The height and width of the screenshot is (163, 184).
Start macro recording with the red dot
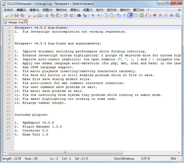click(x=155, y=15)
